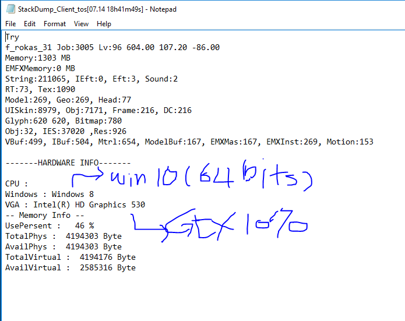405x321 pixels.
Task: Click the EMFXMemory:0 MB line
Action: coord(40,68)
